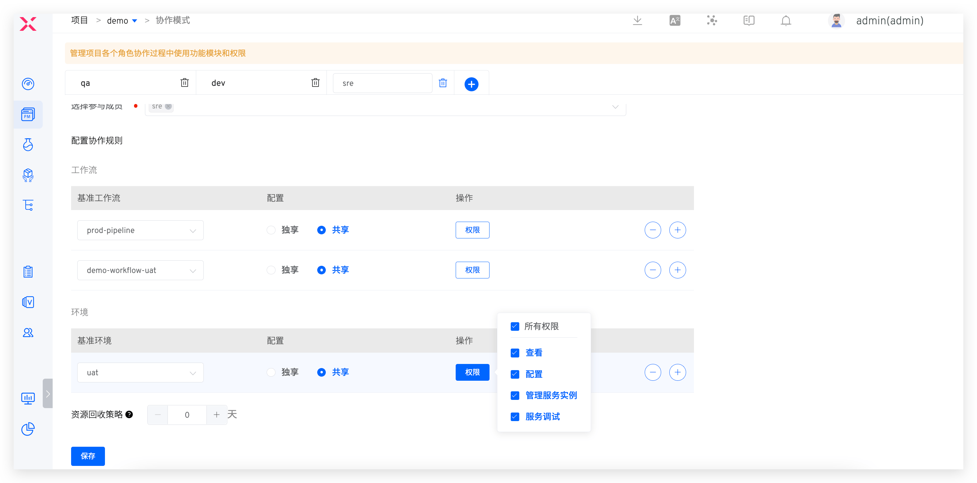Click the download icon in top bar
977x483 pixels.
click(x=637, y=21)
